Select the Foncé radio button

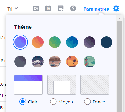coord(87,101)
